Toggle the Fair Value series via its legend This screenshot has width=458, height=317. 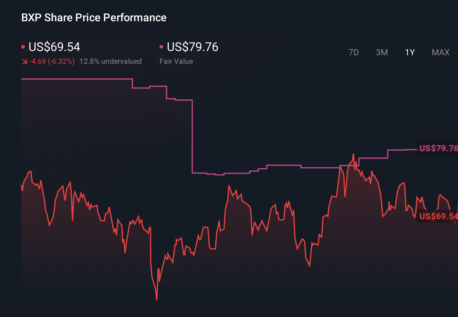coord(192,47)
